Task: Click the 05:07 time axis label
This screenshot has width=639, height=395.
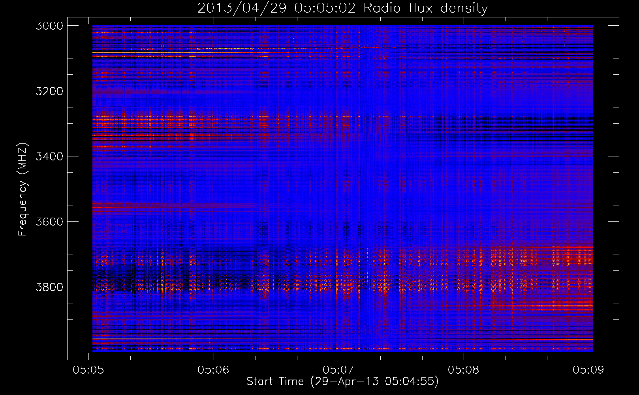Action: 338,370
